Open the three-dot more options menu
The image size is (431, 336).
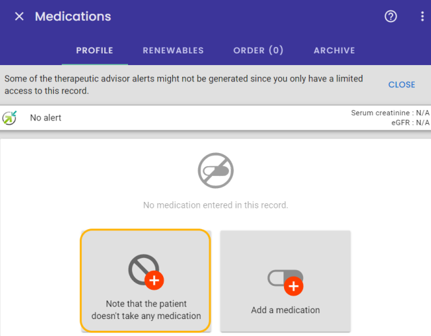tap(422, 16)
